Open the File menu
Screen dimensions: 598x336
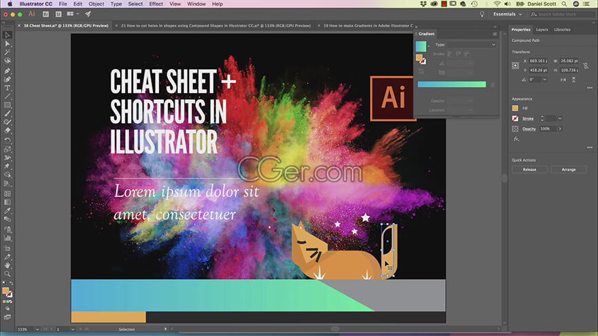(63, 4)
